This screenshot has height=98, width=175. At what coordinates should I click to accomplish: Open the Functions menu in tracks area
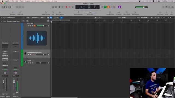coord(35,18)
